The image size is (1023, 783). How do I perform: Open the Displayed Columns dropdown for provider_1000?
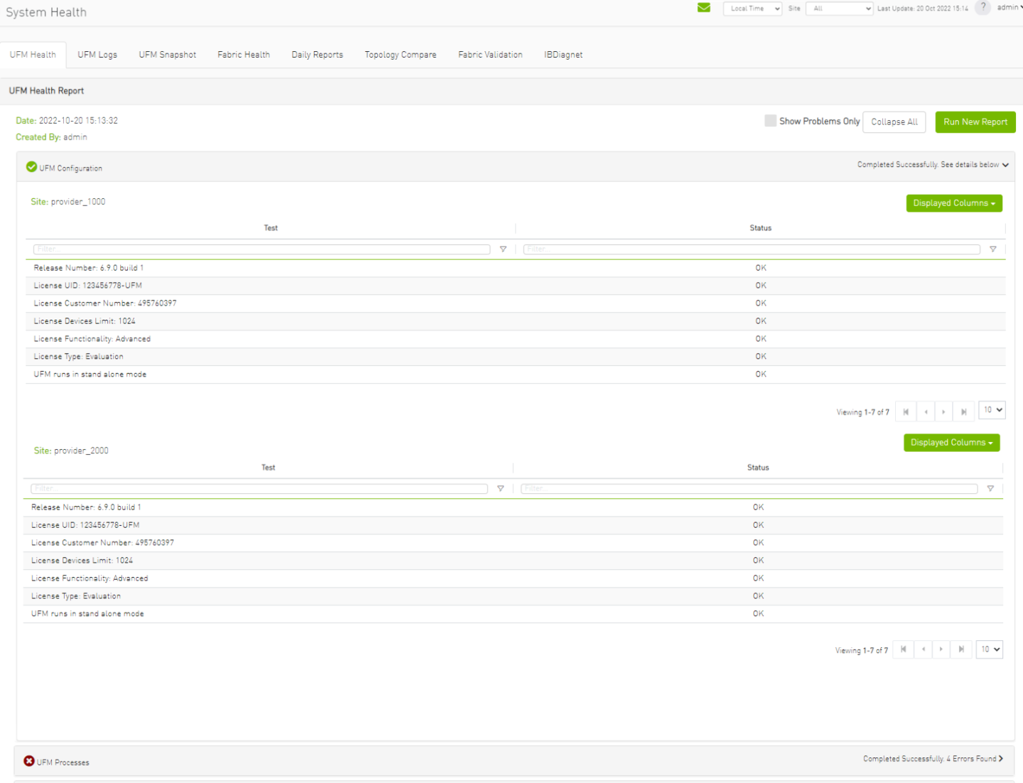954,202
